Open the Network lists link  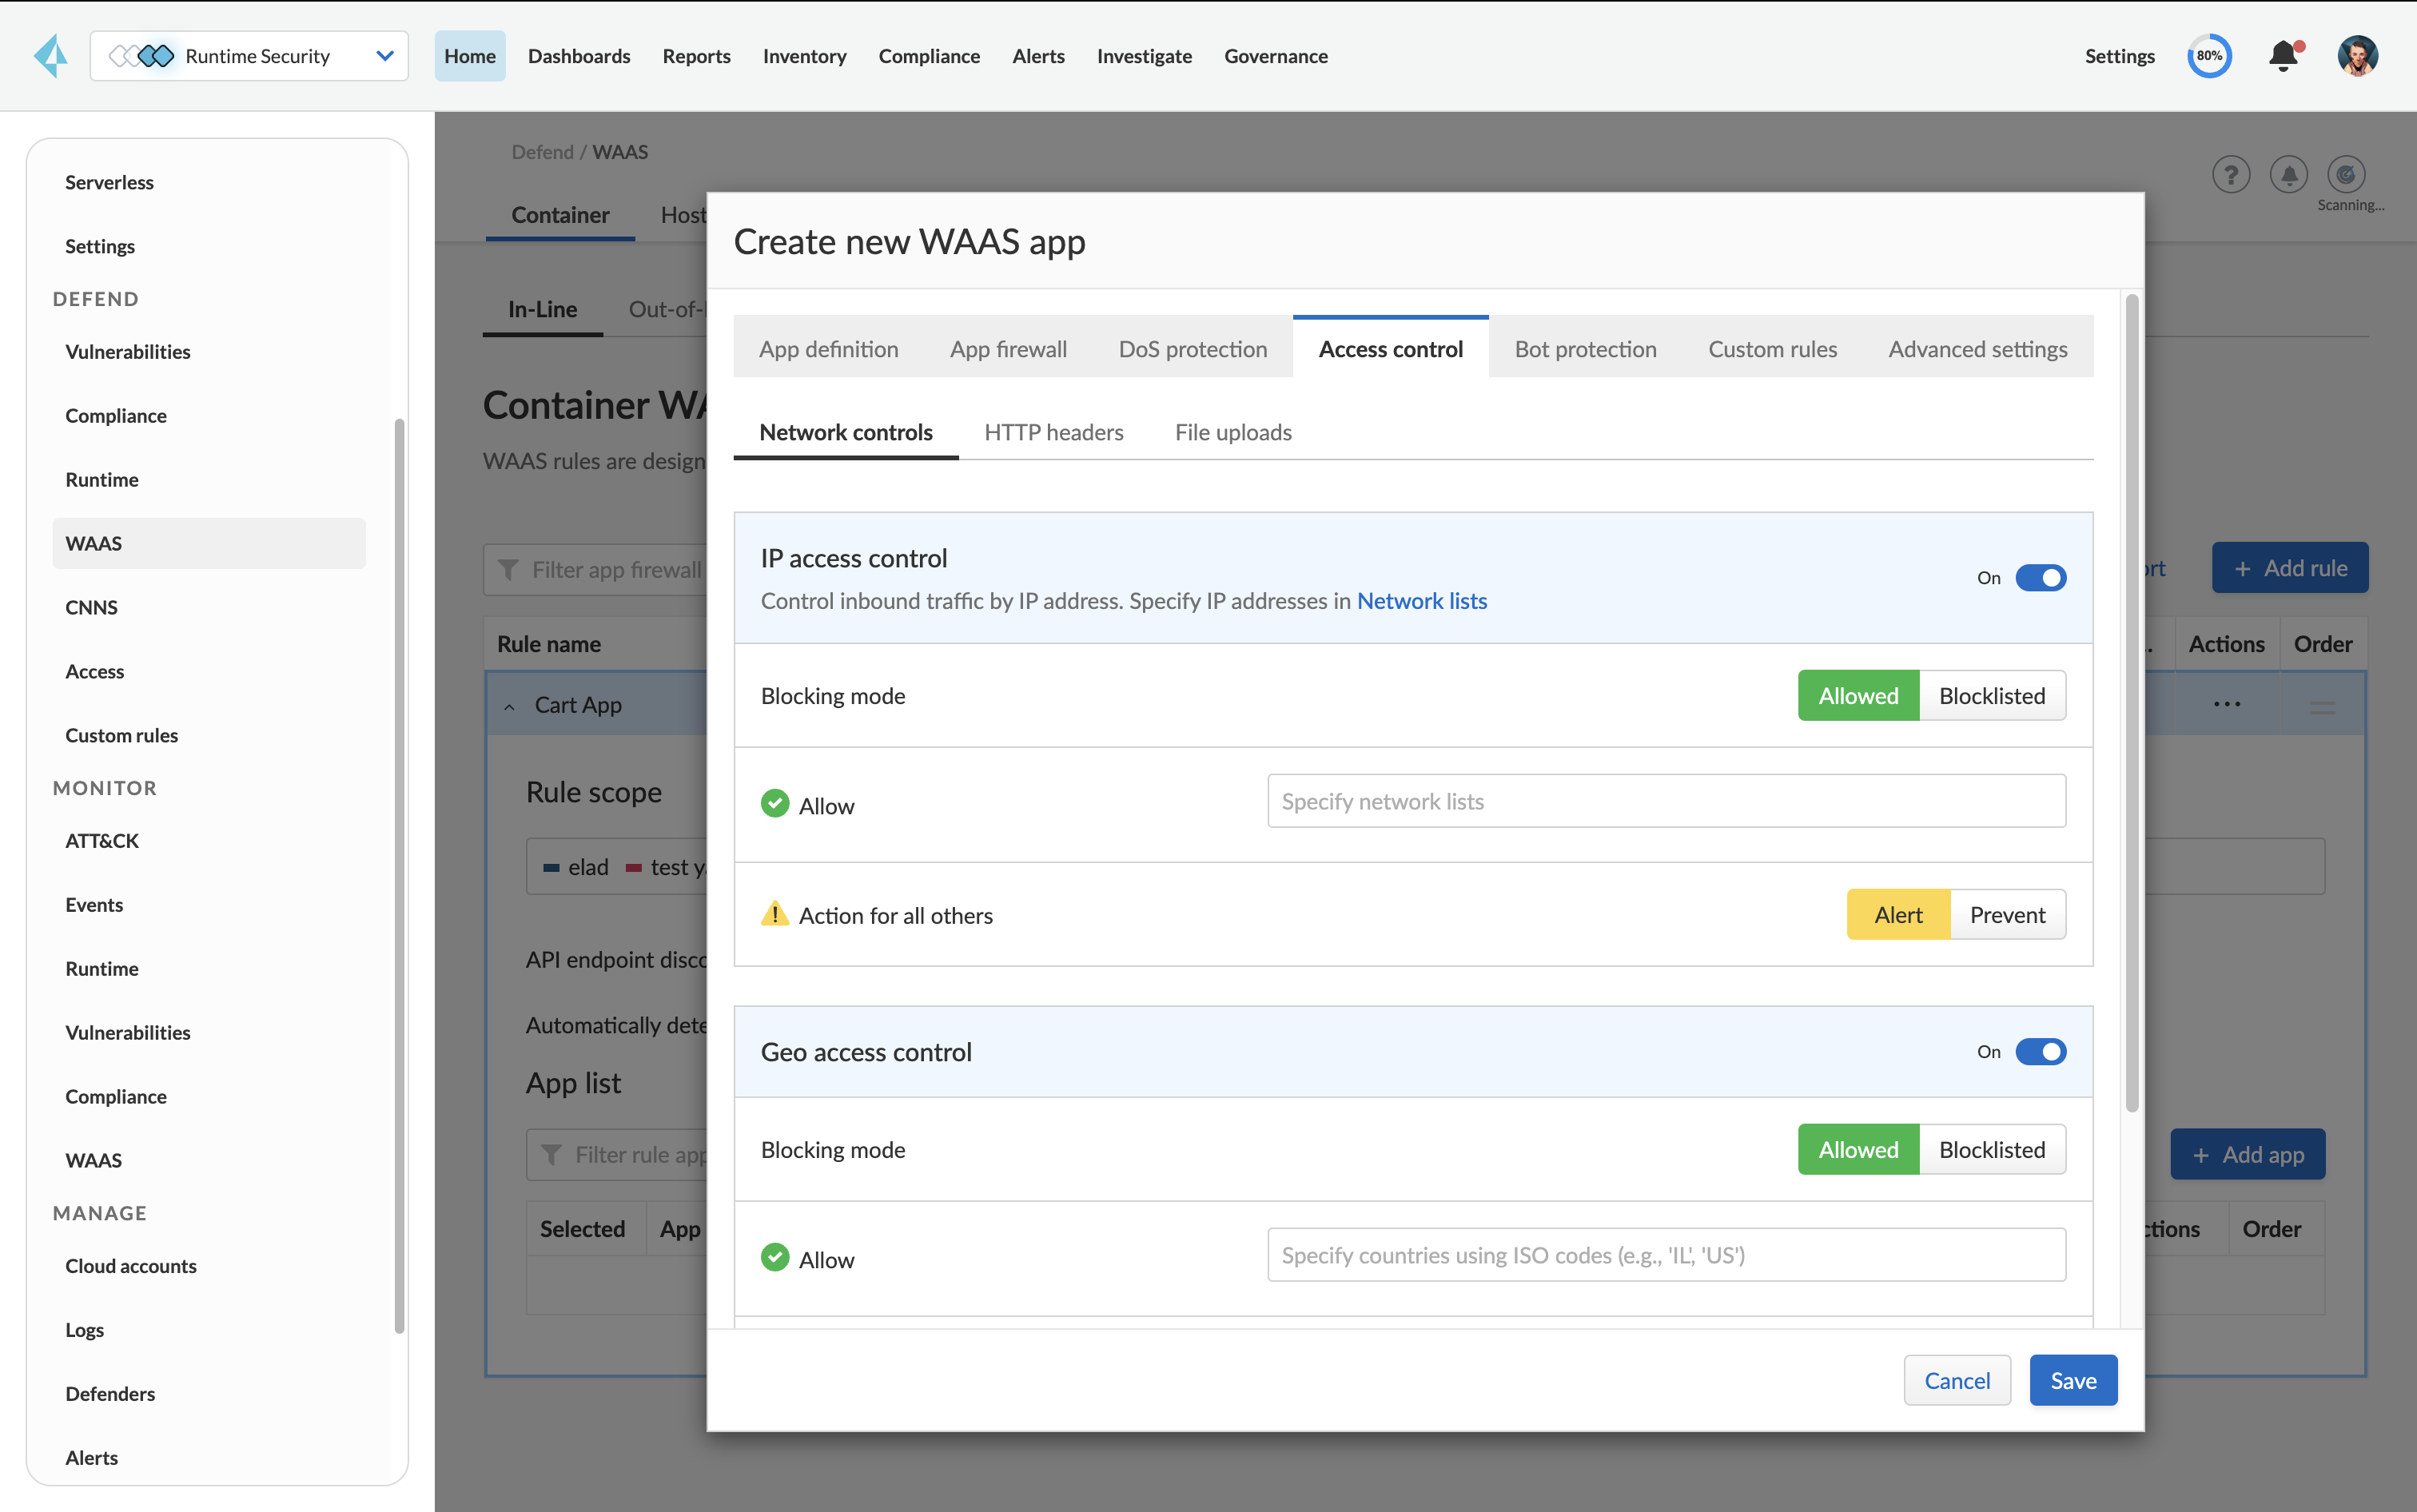[1421, 601]
